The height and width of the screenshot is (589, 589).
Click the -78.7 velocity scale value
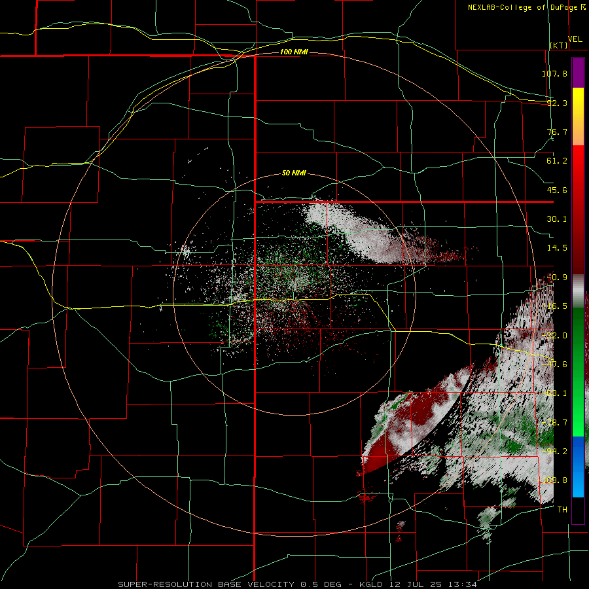coord(554,423)
